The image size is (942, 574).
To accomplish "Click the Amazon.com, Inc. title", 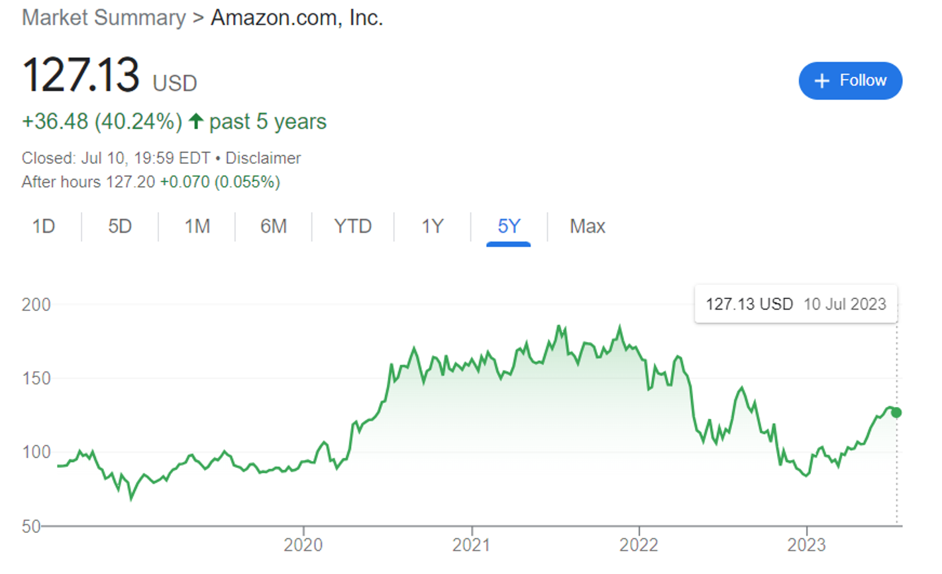I will [x=297, y=18].
